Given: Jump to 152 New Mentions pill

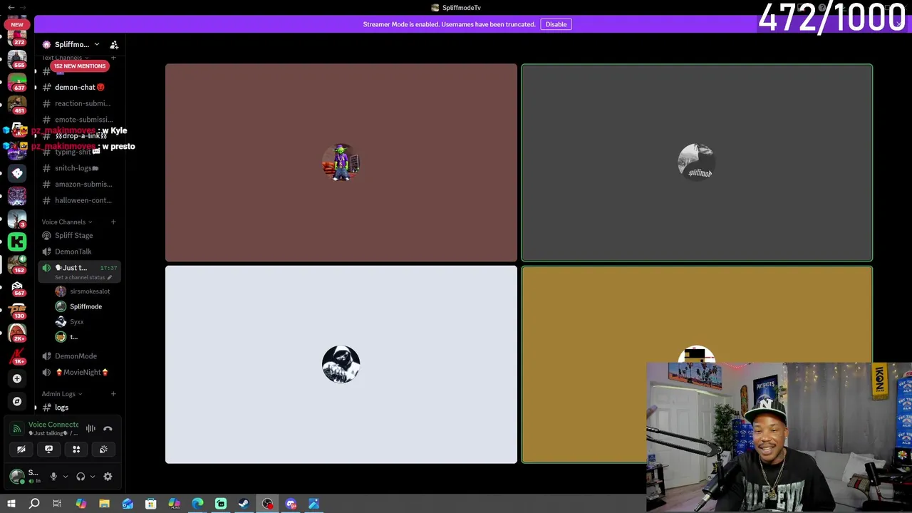Looking at the screenshot, I should (79, 66).
